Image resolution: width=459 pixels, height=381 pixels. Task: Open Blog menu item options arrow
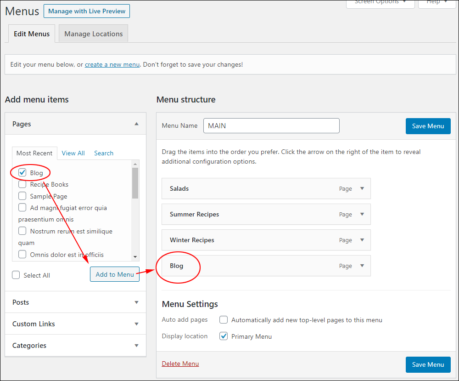click(362, 266)
